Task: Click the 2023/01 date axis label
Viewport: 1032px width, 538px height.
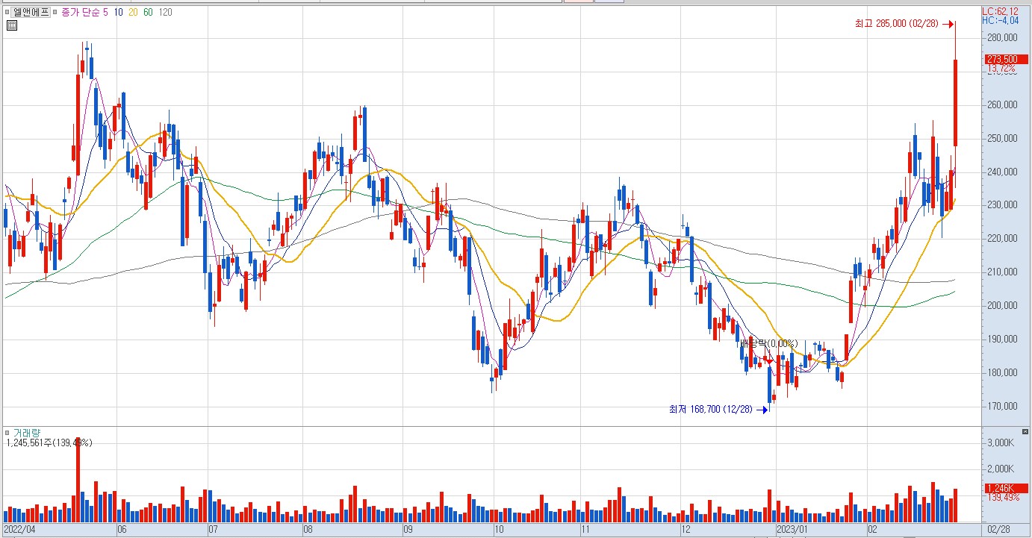Action: click(793, 530)
